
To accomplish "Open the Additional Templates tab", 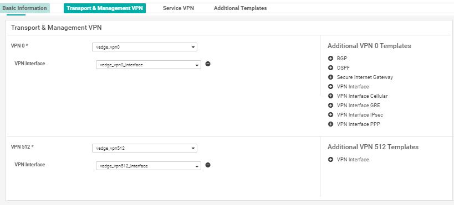I will (x=241, y=8).
